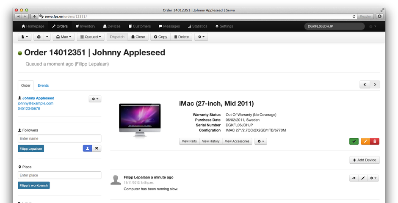
Task: Go to previous order arrow
Action: click(365, 85)
